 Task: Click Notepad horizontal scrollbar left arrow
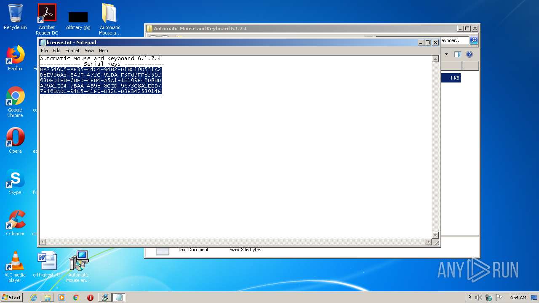tap(43, 242)
